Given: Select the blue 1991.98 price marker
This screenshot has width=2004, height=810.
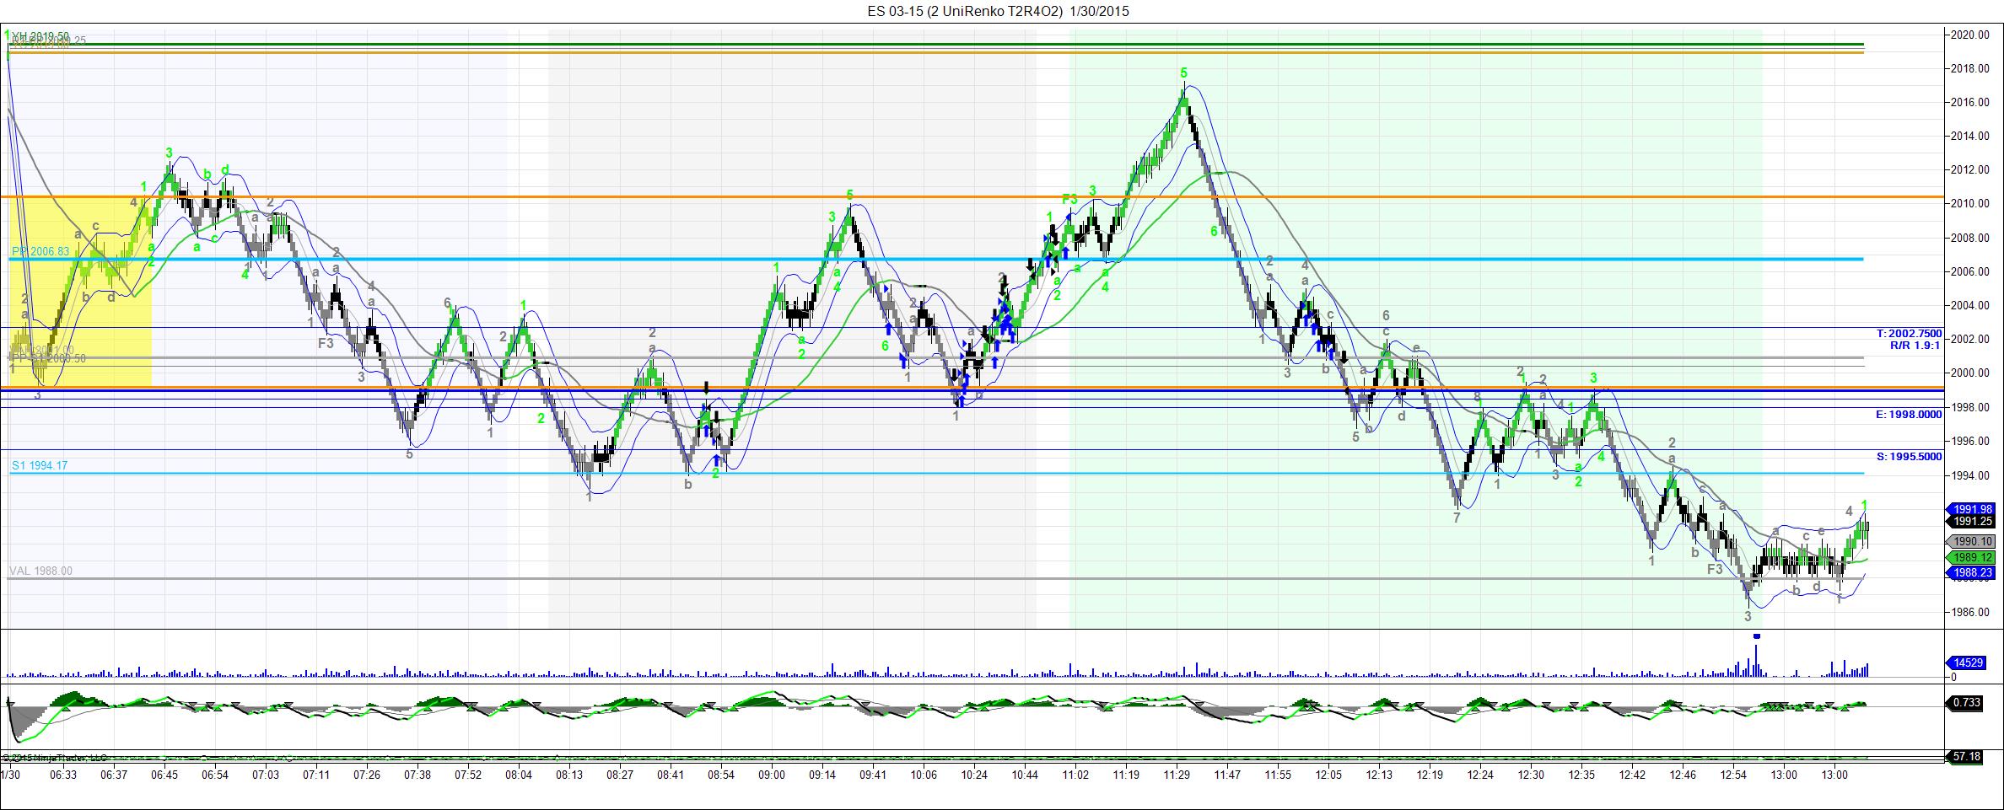Looking at the screenshot, I should 1973,509.
